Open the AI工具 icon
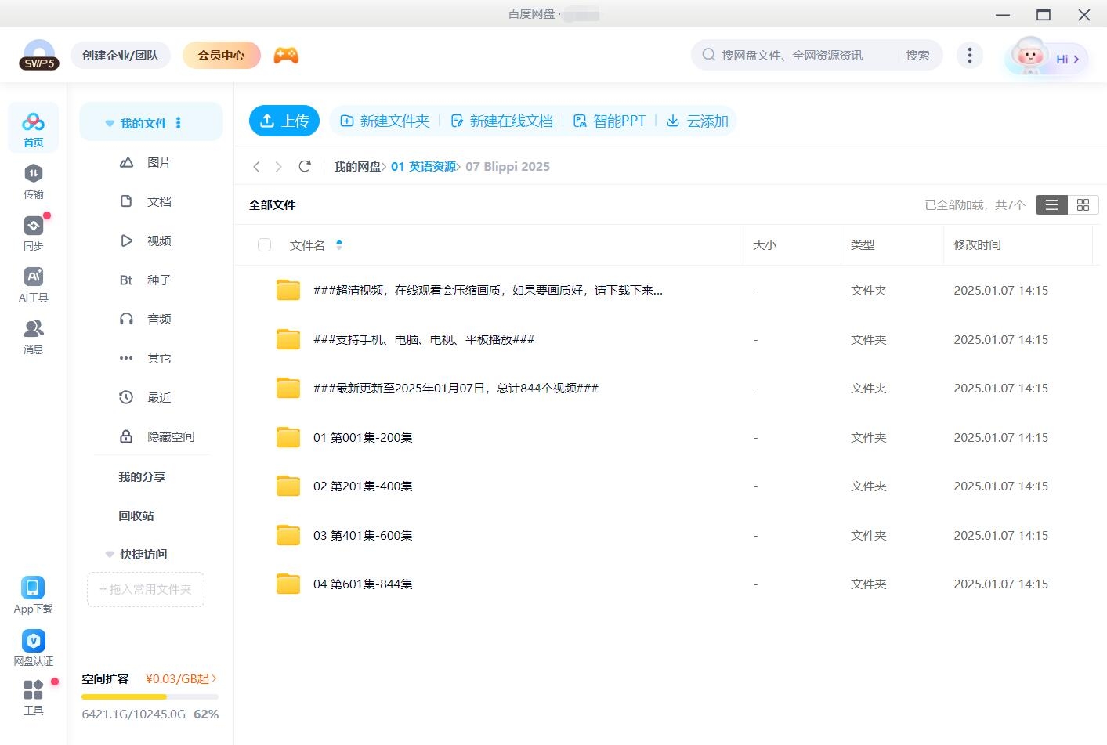Image resolution: width=1107 pixels, height=745 pixels. click(x=33, y=284)
